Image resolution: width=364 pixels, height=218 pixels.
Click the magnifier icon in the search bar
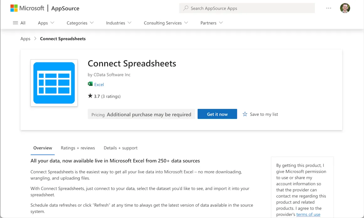click(185, 8)
